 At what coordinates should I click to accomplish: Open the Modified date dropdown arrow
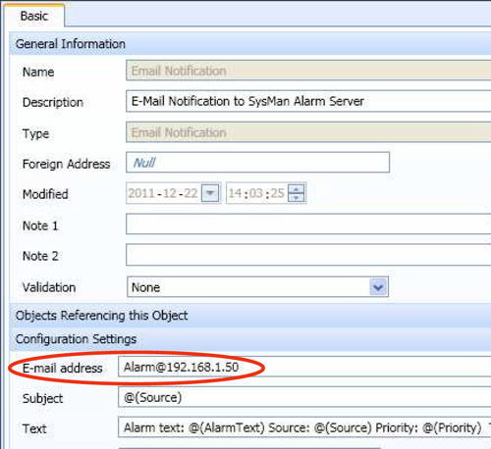(210, 193)
